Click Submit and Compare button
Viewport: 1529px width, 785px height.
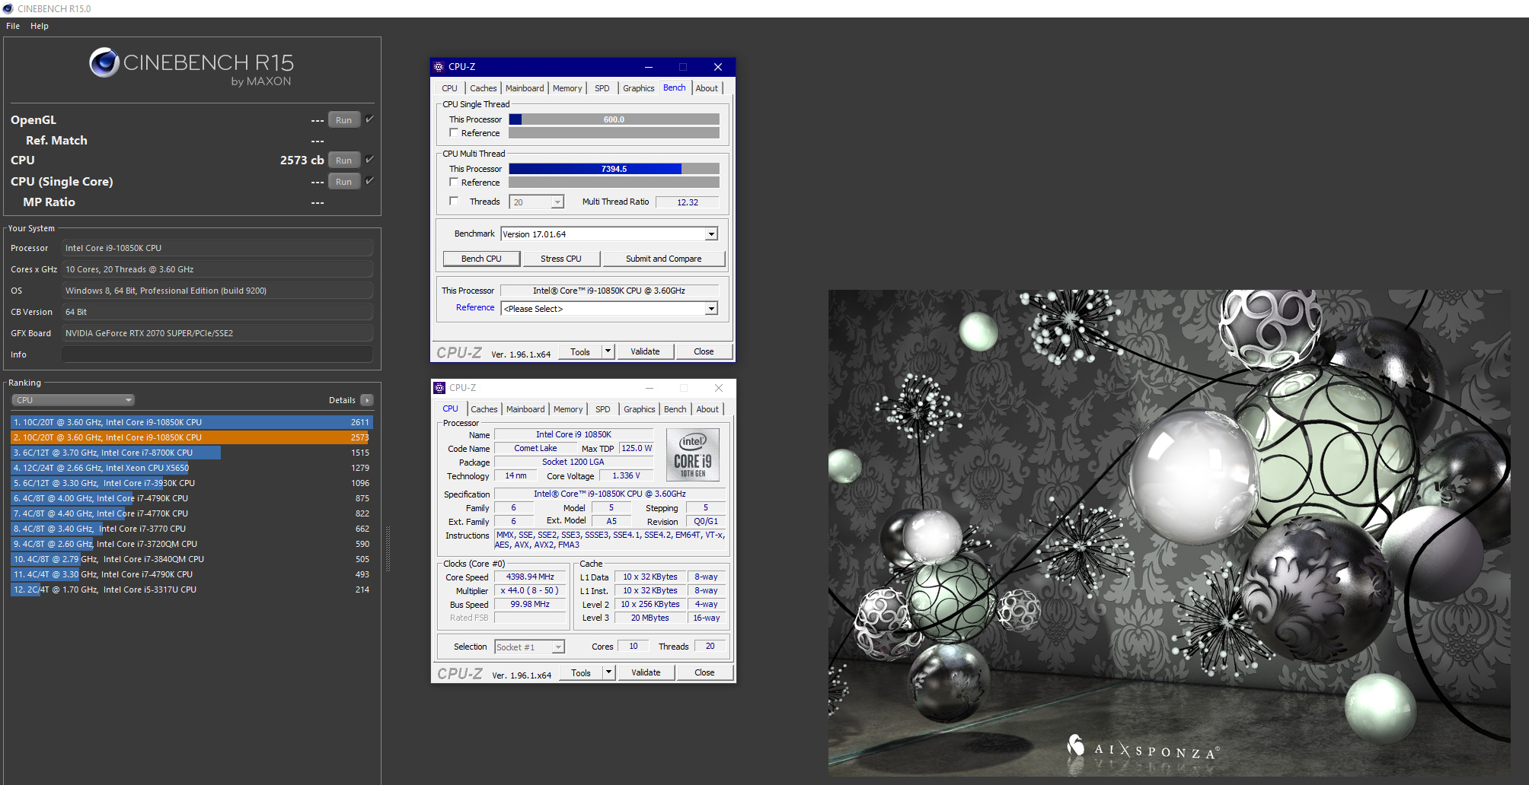coord(664,259)
